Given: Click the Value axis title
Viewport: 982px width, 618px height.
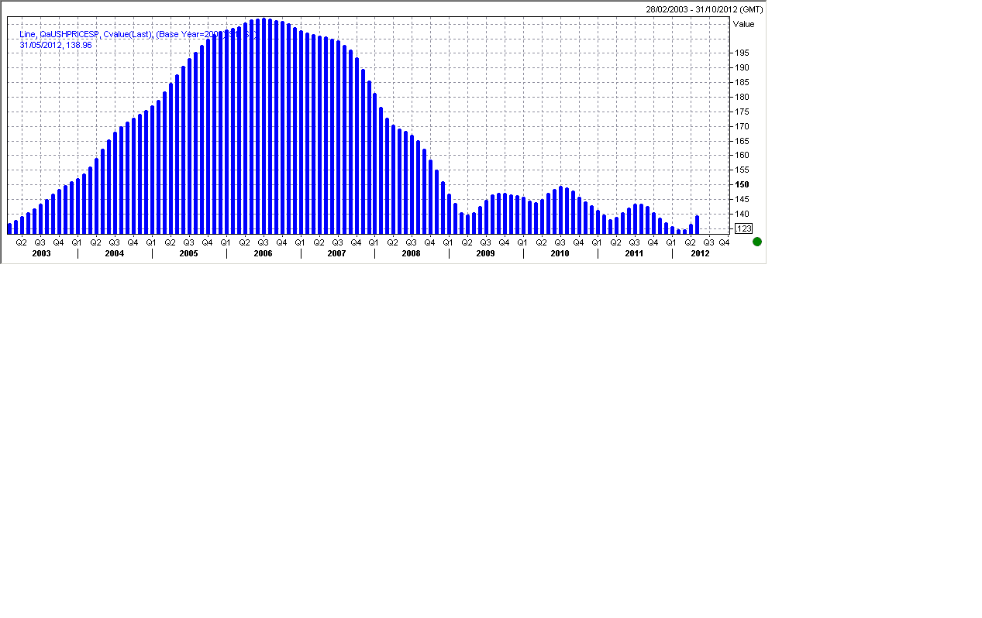Looking at the screenshot, I should (x=743, y=24).
